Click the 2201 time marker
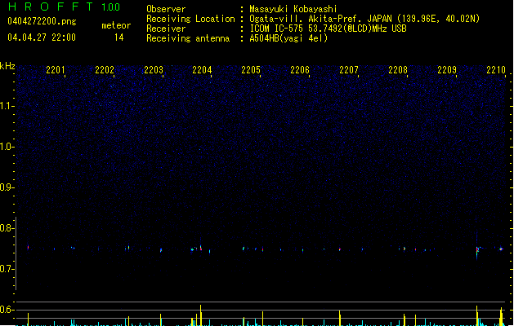514x326 pixels. 56,70
